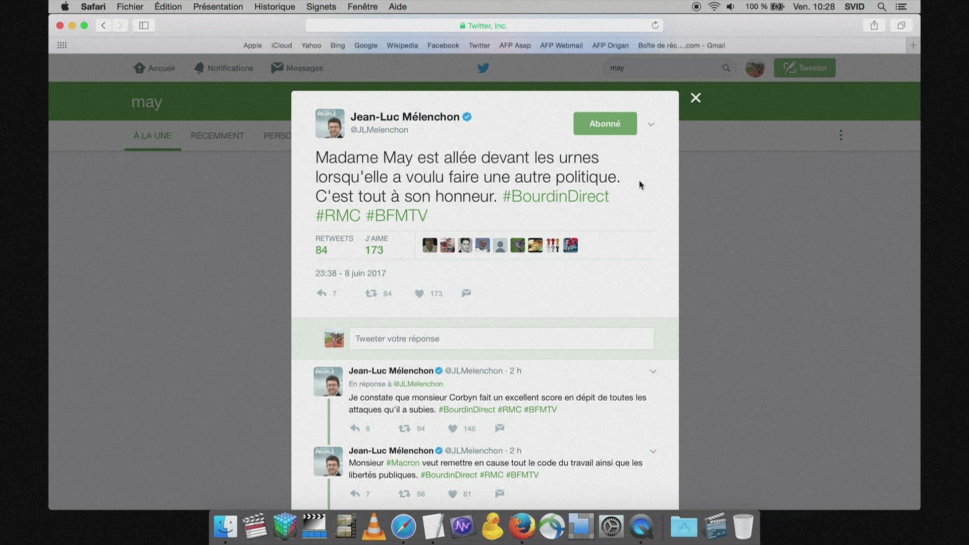Click the search magnifier in the Twitter search box
The height and width of the screenshot is (545, 969).
click(726, 68)
